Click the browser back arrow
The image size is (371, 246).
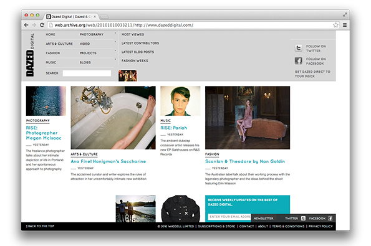click(26, 25)
